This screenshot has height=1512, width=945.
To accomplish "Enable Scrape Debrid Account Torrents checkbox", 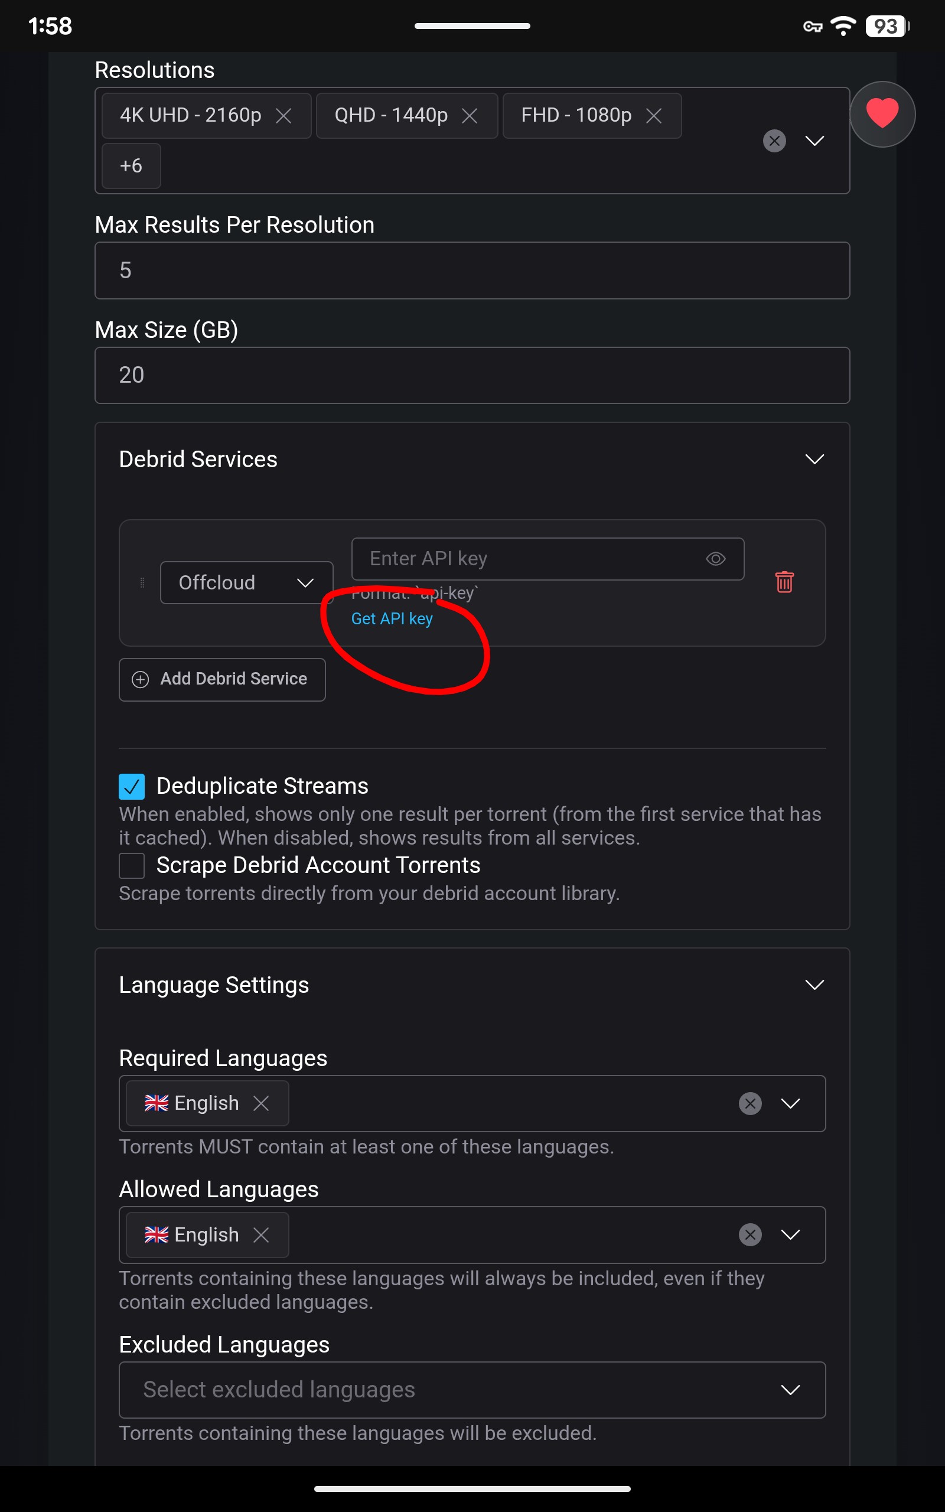I will [132, 865].
